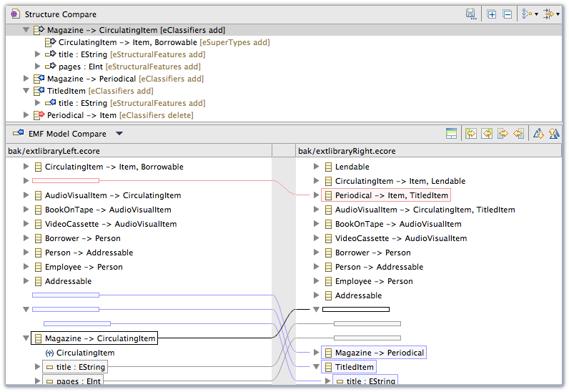Copy current change from left to right
This screenshot has height=392, width=569.
[x=503, y=134]
